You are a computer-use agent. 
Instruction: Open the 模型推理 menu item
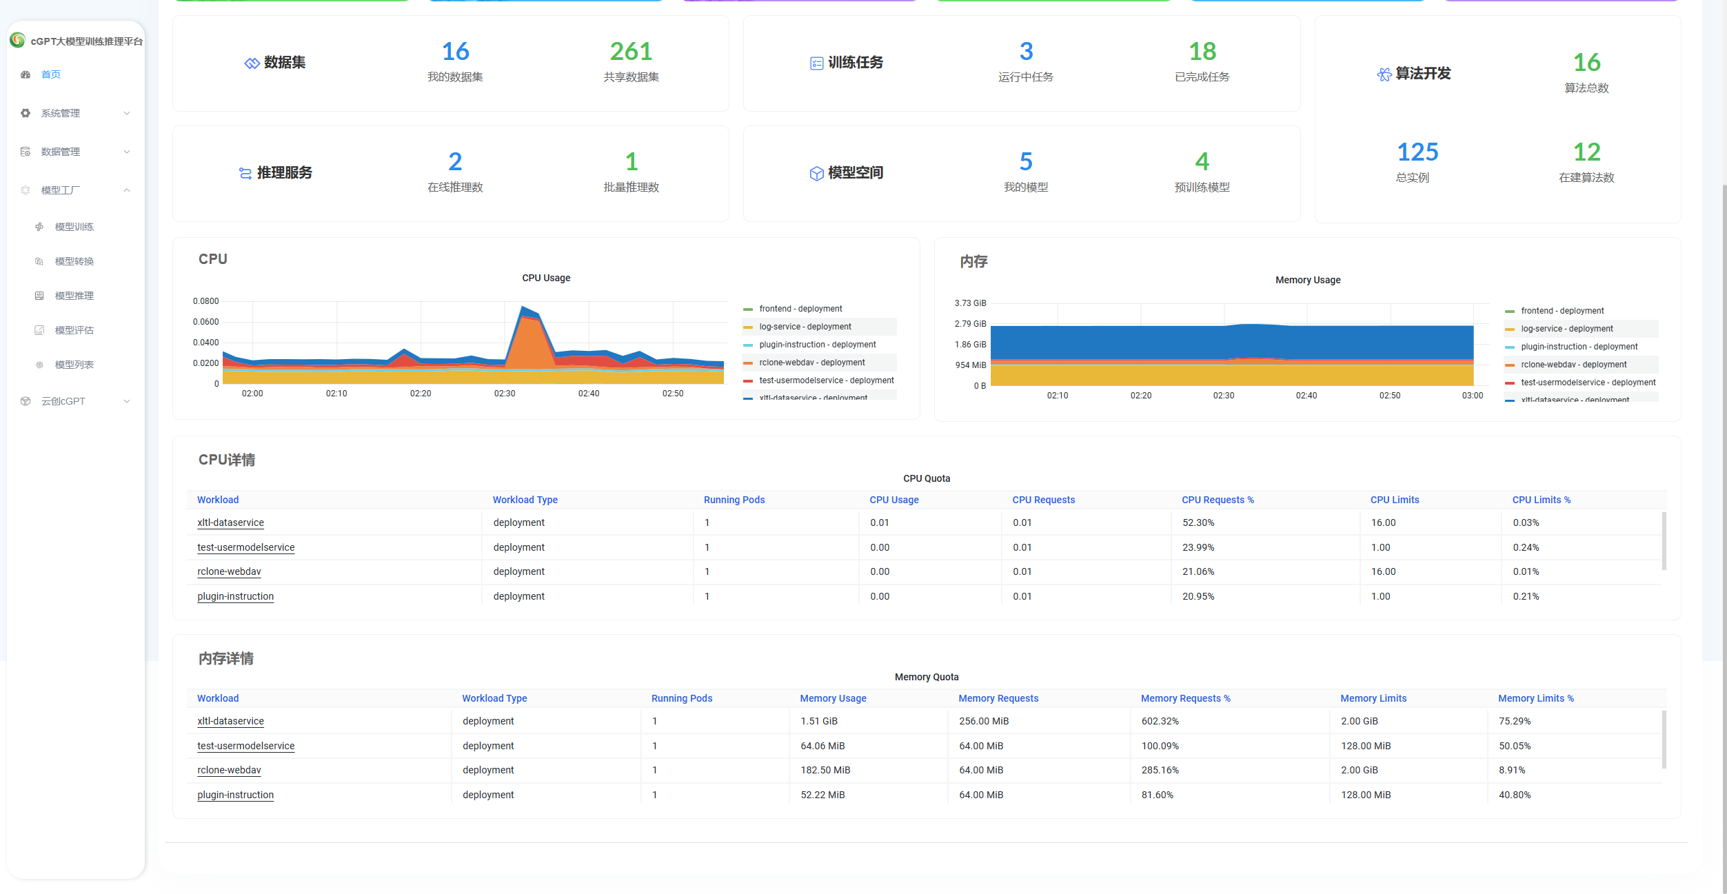pyautogui.click(x=74, y=296)
